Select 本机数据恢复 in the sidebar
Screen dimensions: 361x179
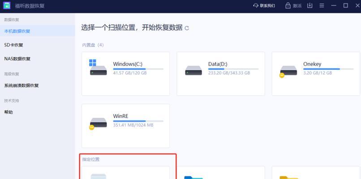pos(38,31)
